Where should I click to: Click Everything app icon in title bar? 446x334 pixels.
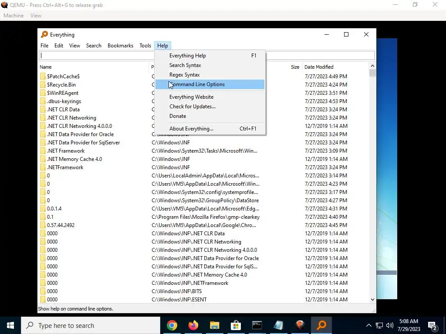44,35
